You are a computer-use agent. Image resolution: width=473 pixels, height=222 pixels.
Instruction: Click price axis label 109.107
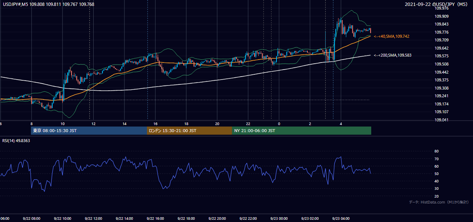click(442, 112)
